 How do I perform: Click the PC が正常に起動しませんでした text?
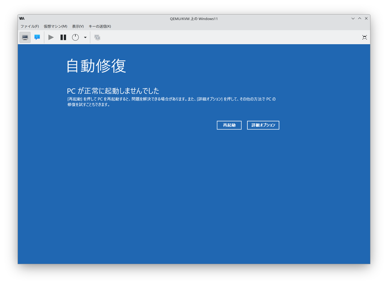point(113,91)
